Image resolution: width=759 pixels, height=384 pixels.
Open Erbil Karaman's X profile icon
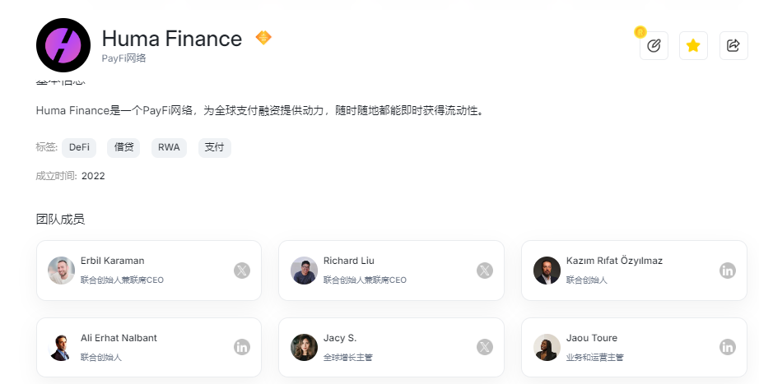pyautogui.click(x=241, y=271)
